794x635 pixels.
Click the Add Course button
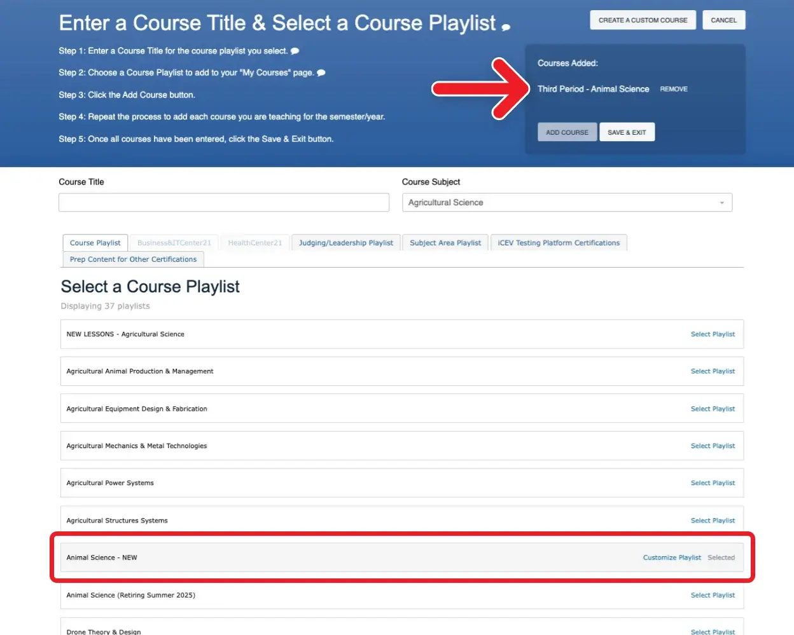pos(567,132)
